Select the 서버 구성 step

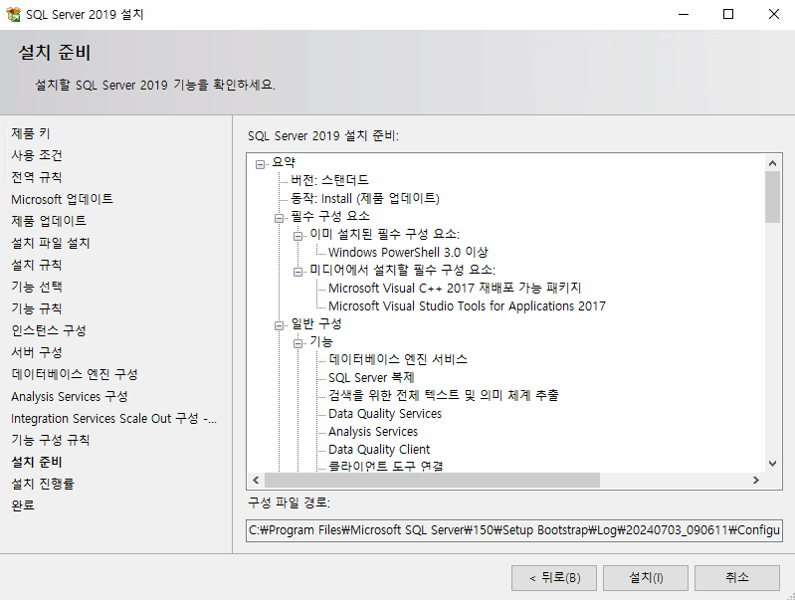(37, 352)
